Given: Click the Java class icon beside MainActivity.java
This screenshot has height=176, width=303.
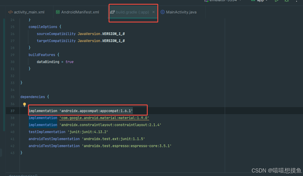Looking at the screenshot, I should pyautogui.click(x=163, y=12).
